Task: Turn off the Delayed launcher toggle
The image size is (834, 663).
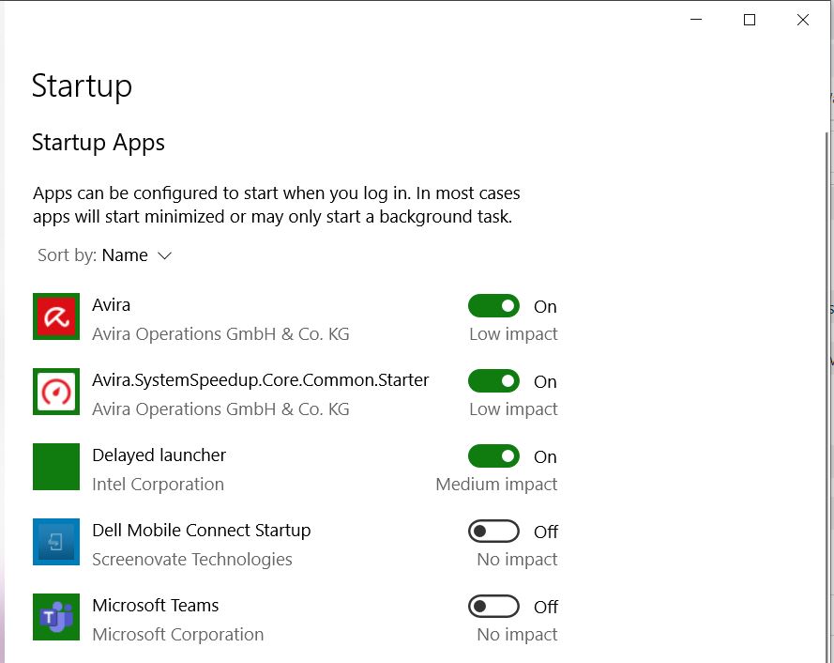Action: tap(493, 456)
